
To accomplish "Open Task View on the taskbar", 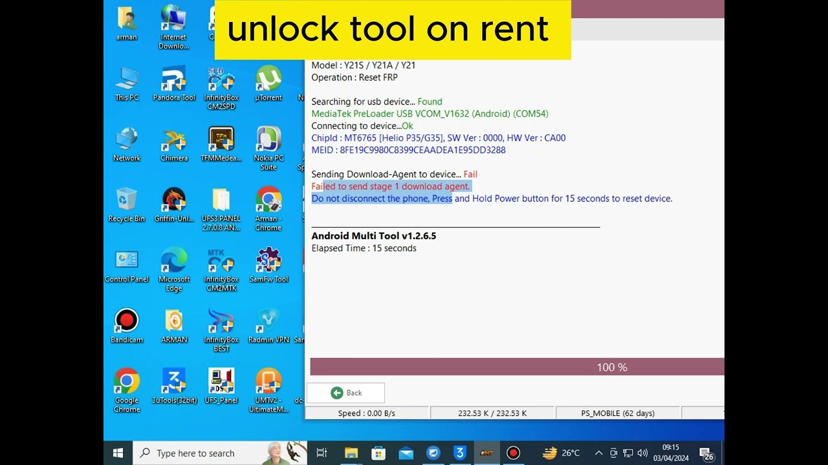I will 321,453.
